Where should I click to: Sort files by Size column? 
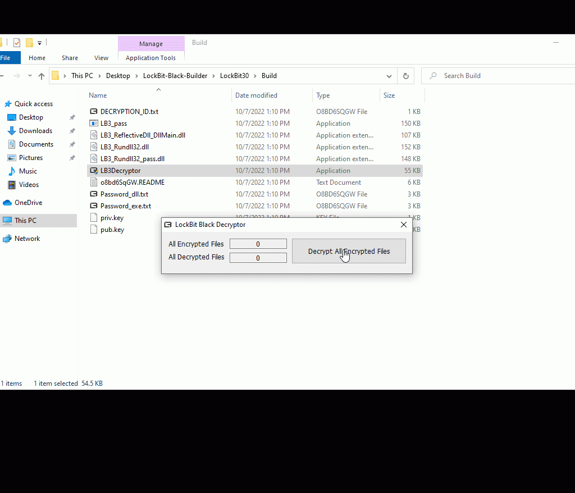(x=389, y=95)
